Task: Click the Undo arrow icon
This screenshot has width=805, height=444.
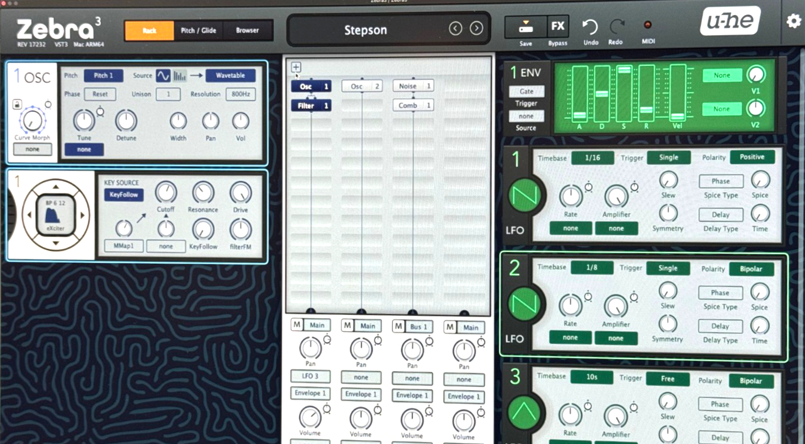Action: coord(590,27)
